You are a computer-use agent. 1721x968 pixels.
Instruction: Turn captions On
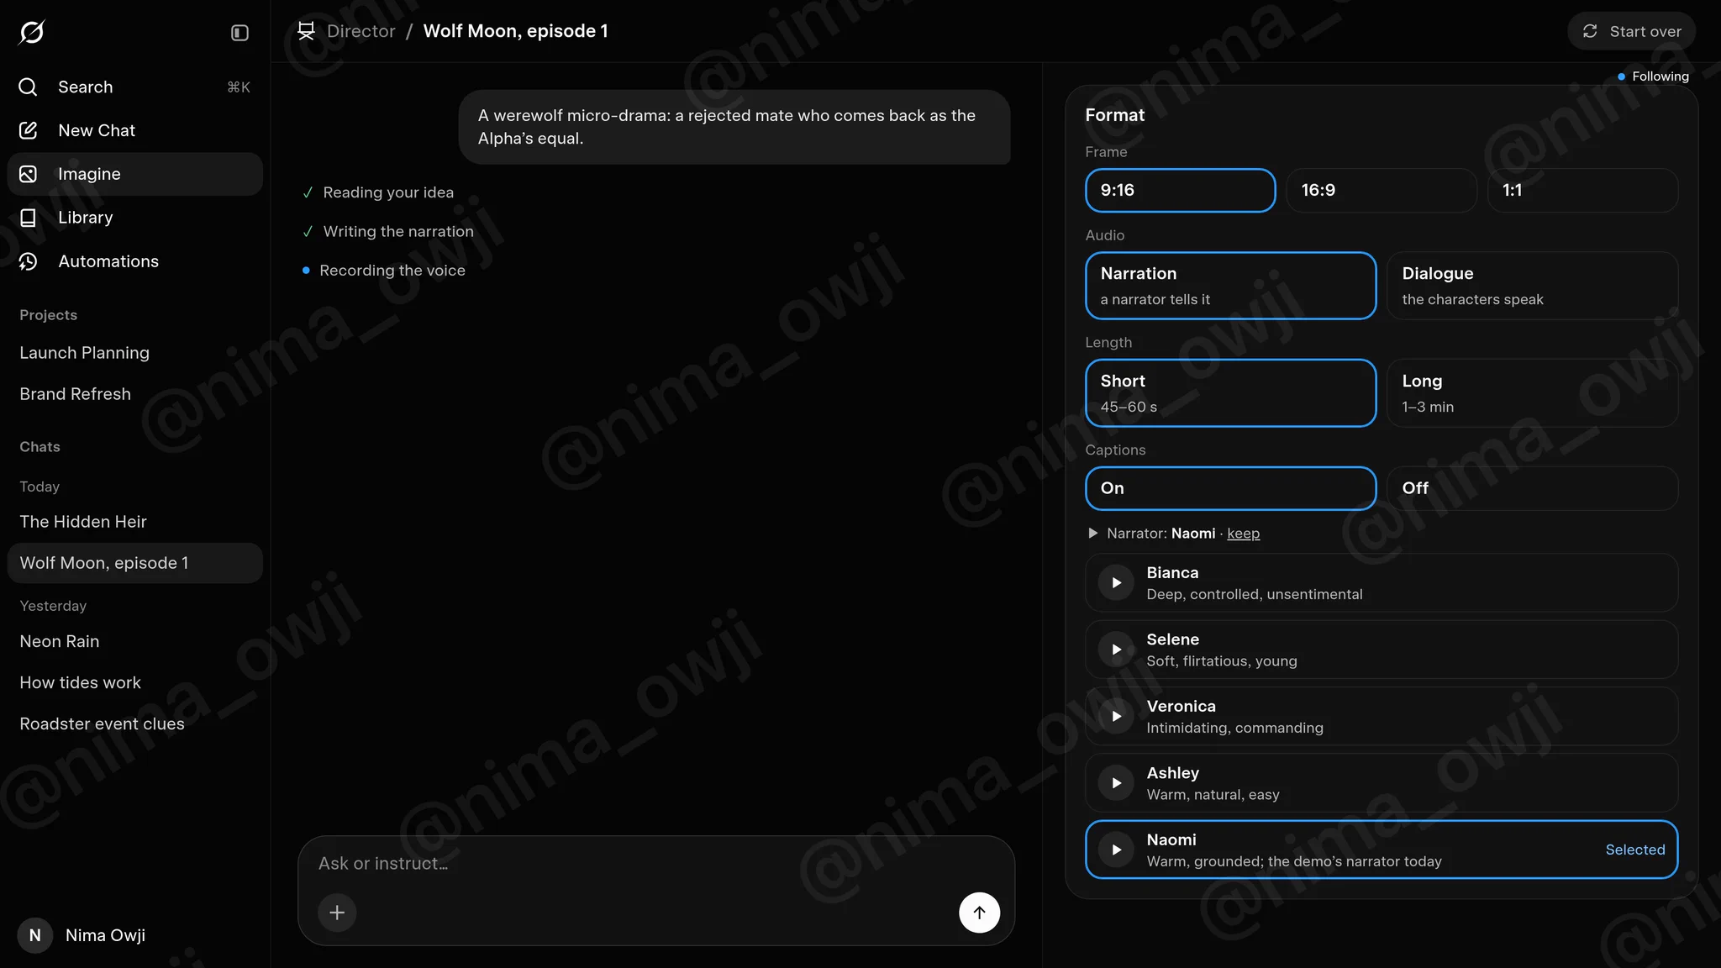pyautogui.click(x=1230, y=488)
